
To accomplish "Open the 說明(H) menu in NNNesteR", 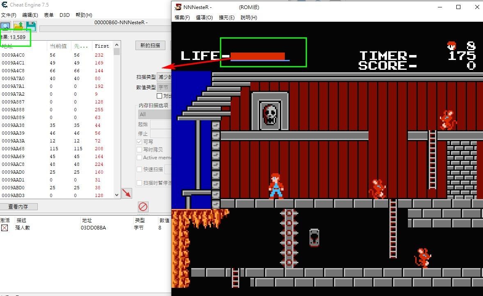I will 249,17.
